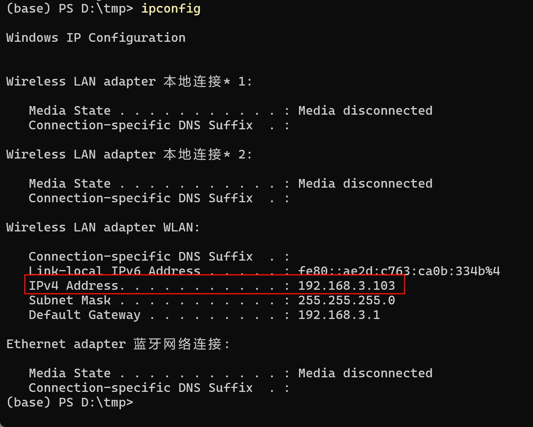Click Media State label under Ethernet adapter
533x427 pixels.
pyautogui.click(x=70, y=373)
